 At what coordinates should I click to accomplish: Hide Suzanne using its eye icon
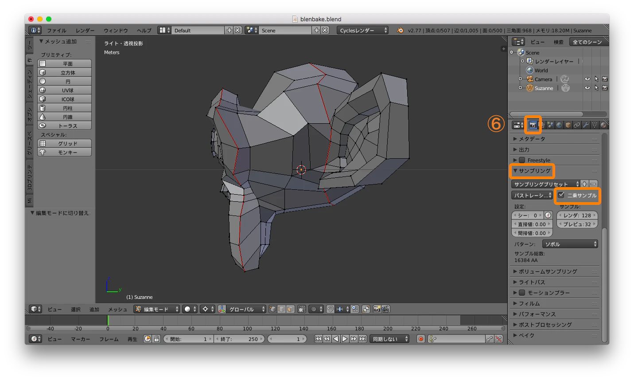tap(587, 88)
